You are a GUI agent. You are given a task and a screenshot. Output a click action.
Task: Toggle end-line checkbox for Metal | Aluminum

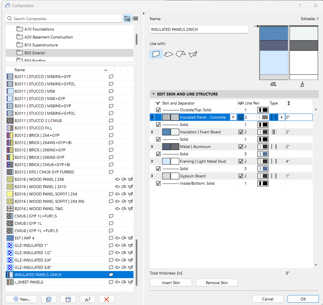tap(241, 147)
